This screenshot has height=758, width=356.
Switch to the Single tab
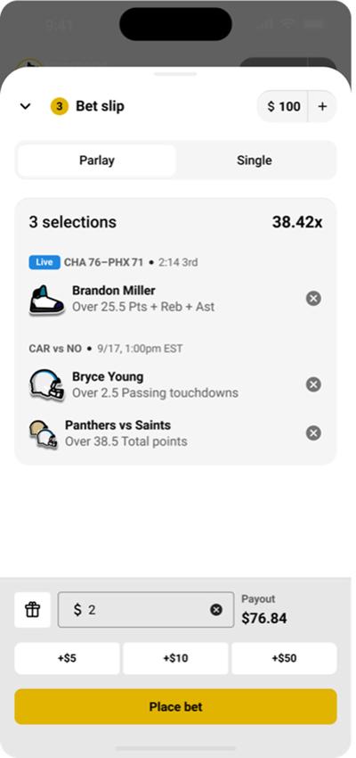[255, 161]
